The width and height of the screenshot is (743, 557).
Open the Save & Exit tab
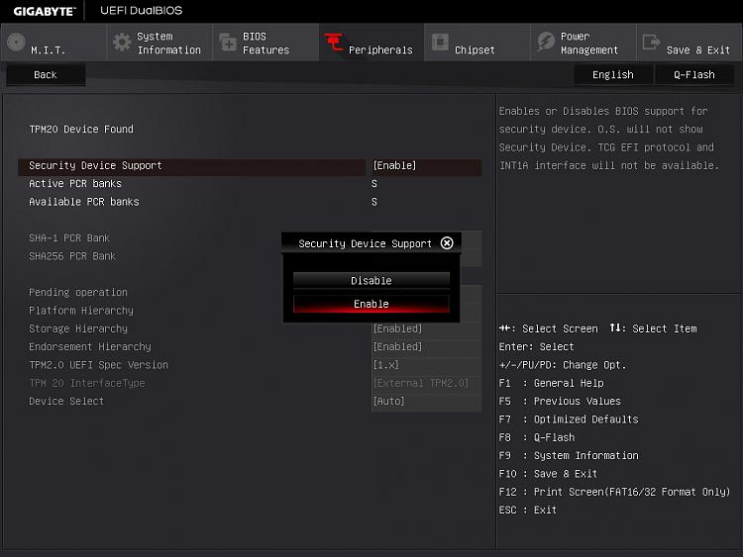point(690,43)
